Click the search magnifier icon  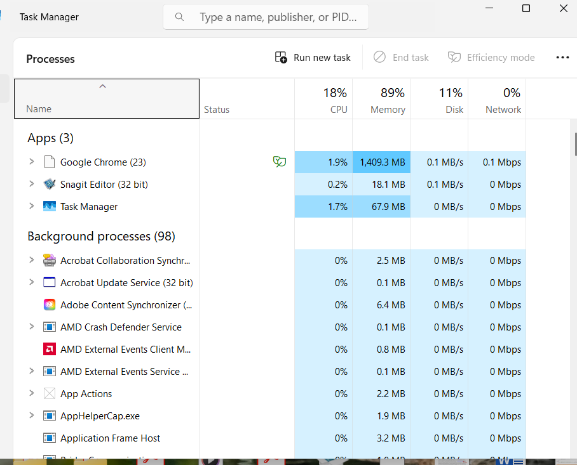[x=179, y=17]
